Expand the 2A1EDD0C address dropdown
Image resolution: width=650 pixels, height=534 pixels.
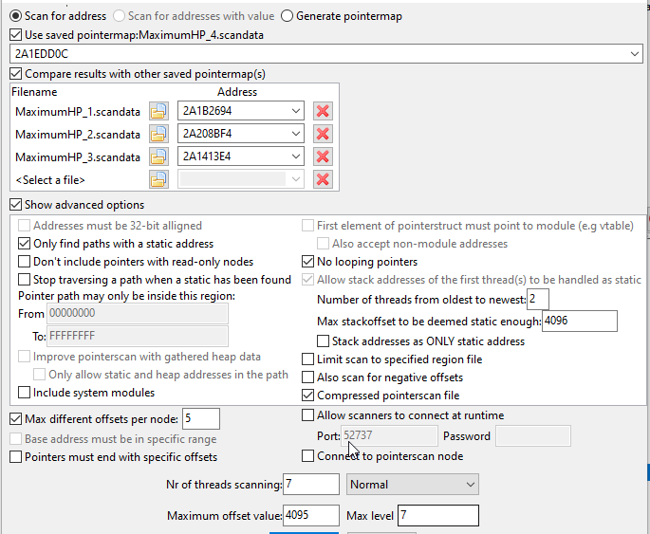click(635, 54)
